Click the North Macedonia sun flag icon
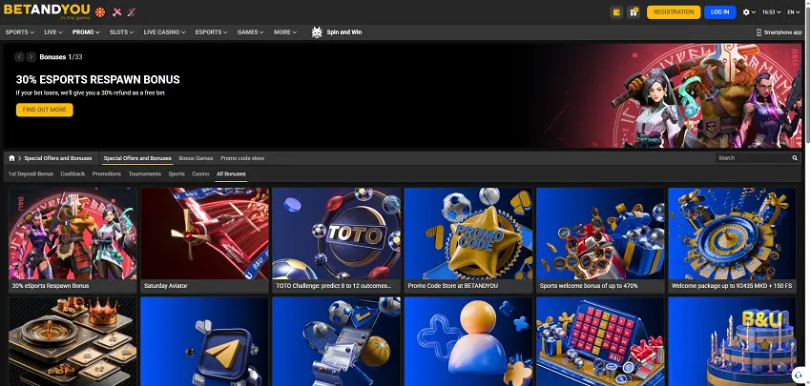 coord(100,11)
